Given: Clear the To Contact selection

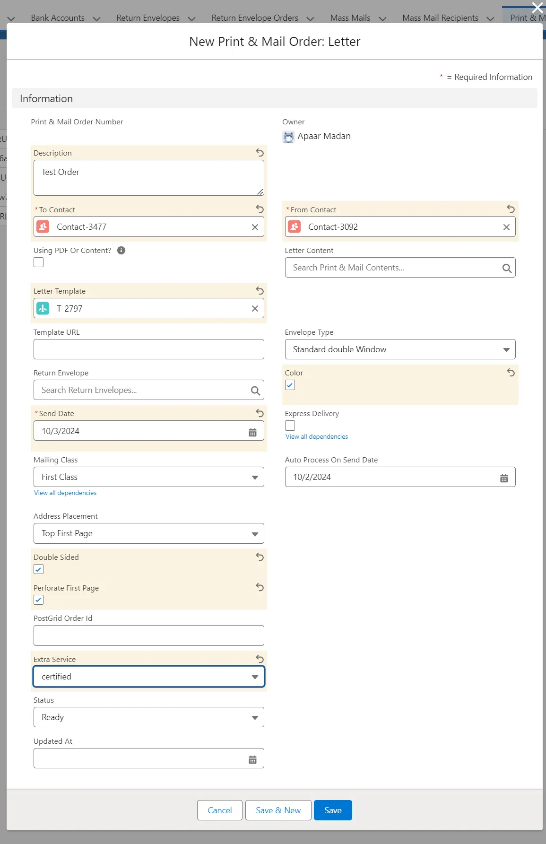Looking at the screenshot, I should [x=255, y=227].
